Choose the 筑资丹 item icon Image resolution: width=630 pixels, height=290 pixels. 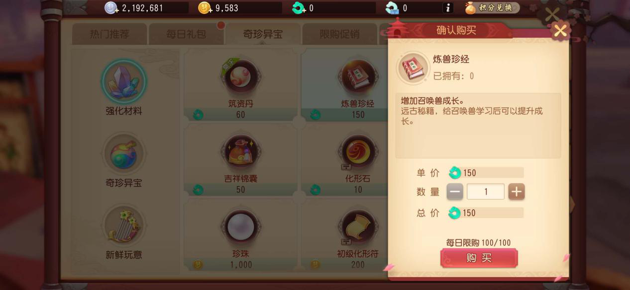pos(241,77)
